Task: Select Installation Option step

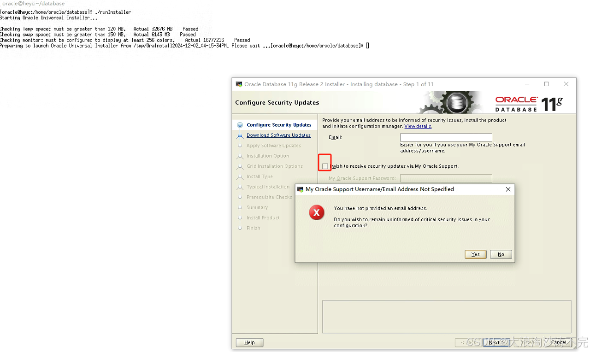Action: click(268, 156)
